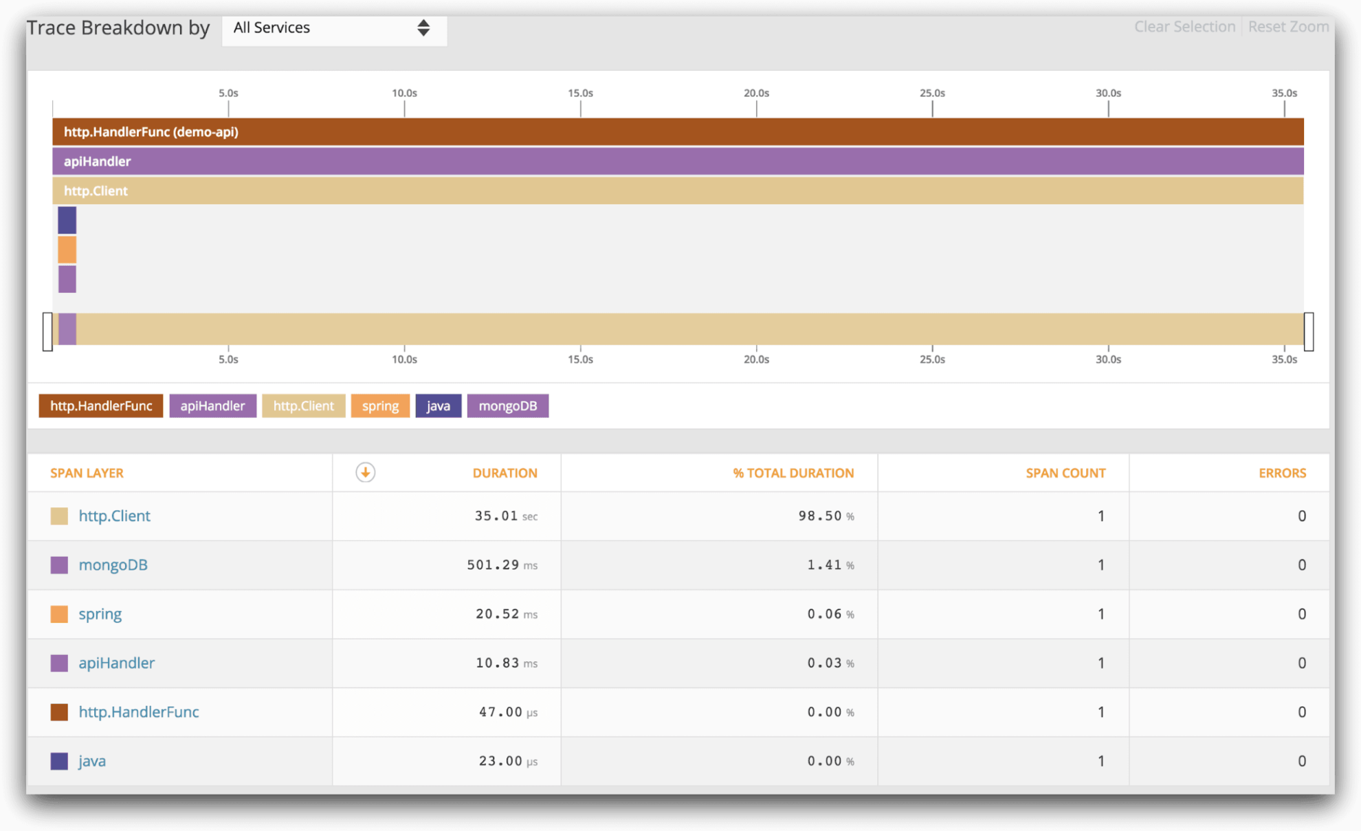Click the Clear Selection button
Image resolution: width=1361 pixels, height=831 pixels.
pyautogui.click(x=1184, y=26)
